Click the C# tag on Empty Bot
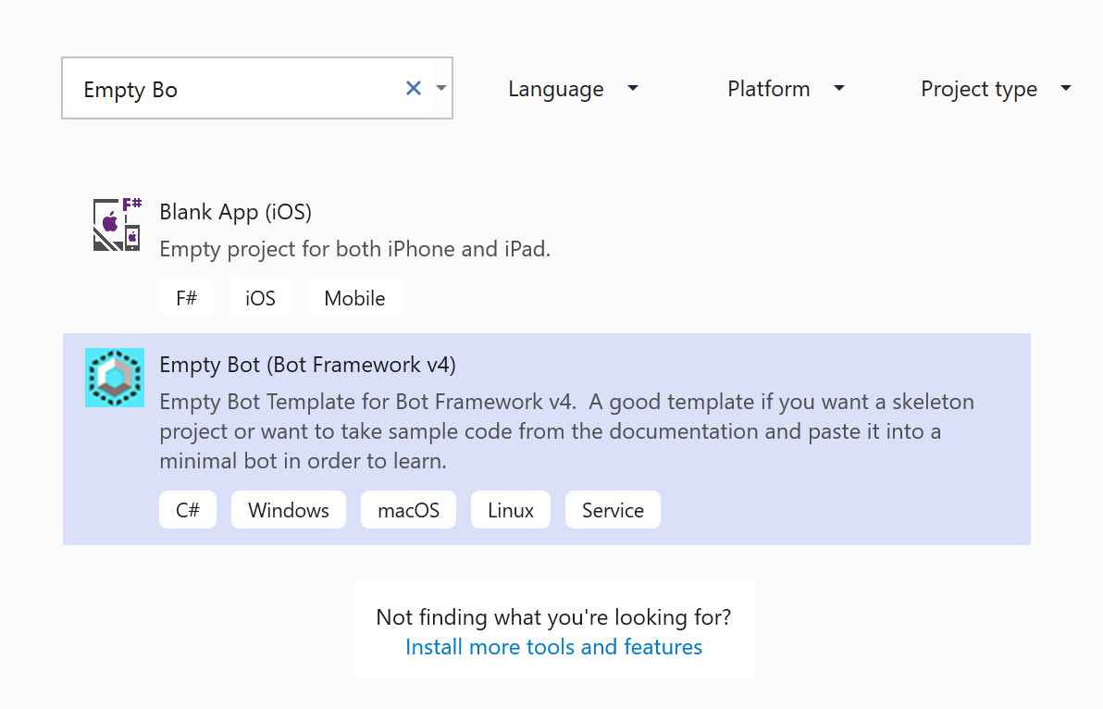Screen dimensions: 1103x709 tap(188, 510)
